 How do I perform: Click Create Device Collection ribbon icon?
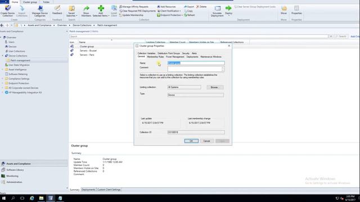7,11
